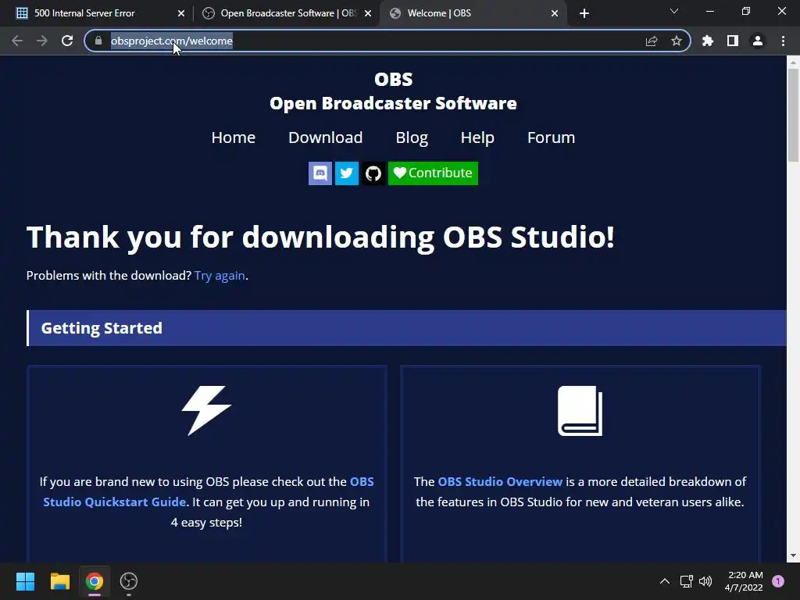800x600 pixels.
Task: Bookmark this page with the star icon
Action: [x=677, y=41]
